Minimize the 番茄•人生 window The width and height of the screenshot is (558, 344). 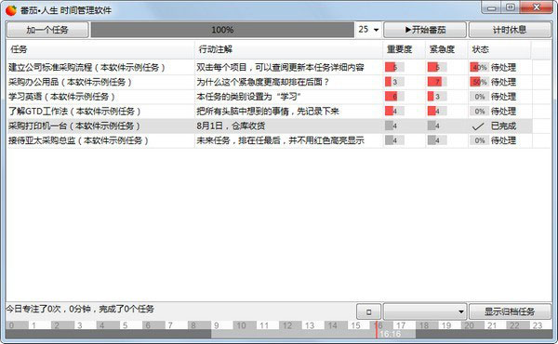[491, 7]
